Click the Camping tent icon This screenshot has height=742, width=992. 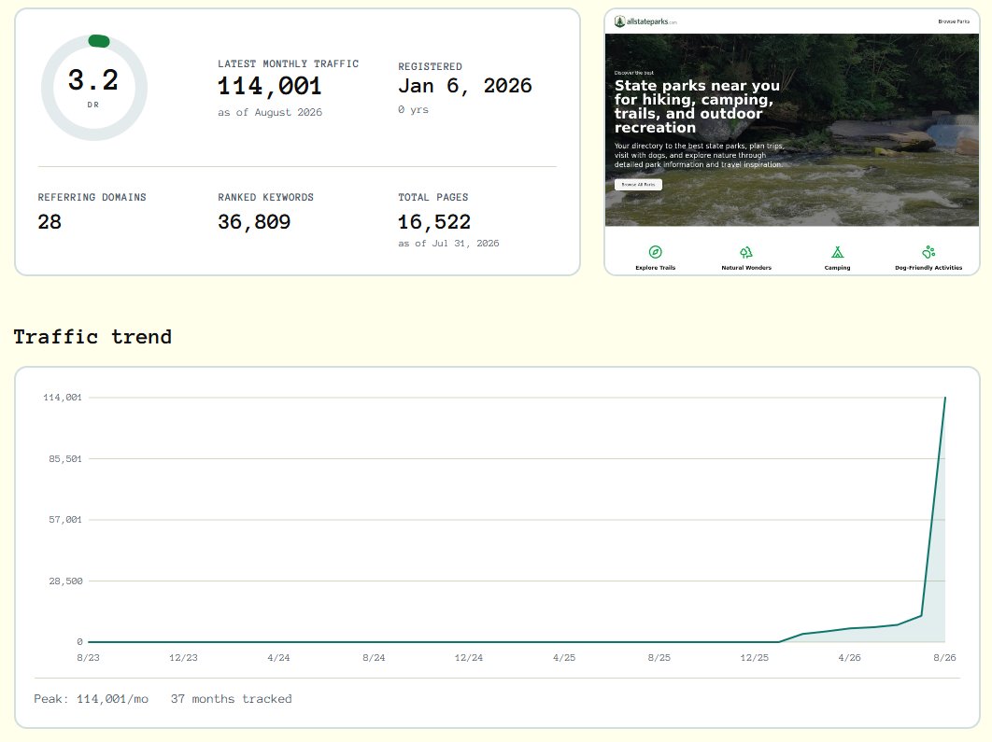coord(837,252)
